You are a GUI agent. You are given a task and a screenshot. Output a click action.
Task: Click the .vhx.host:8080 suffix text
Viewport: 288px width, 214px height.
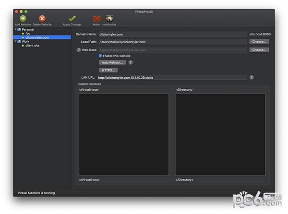click(x=260, y=34)
